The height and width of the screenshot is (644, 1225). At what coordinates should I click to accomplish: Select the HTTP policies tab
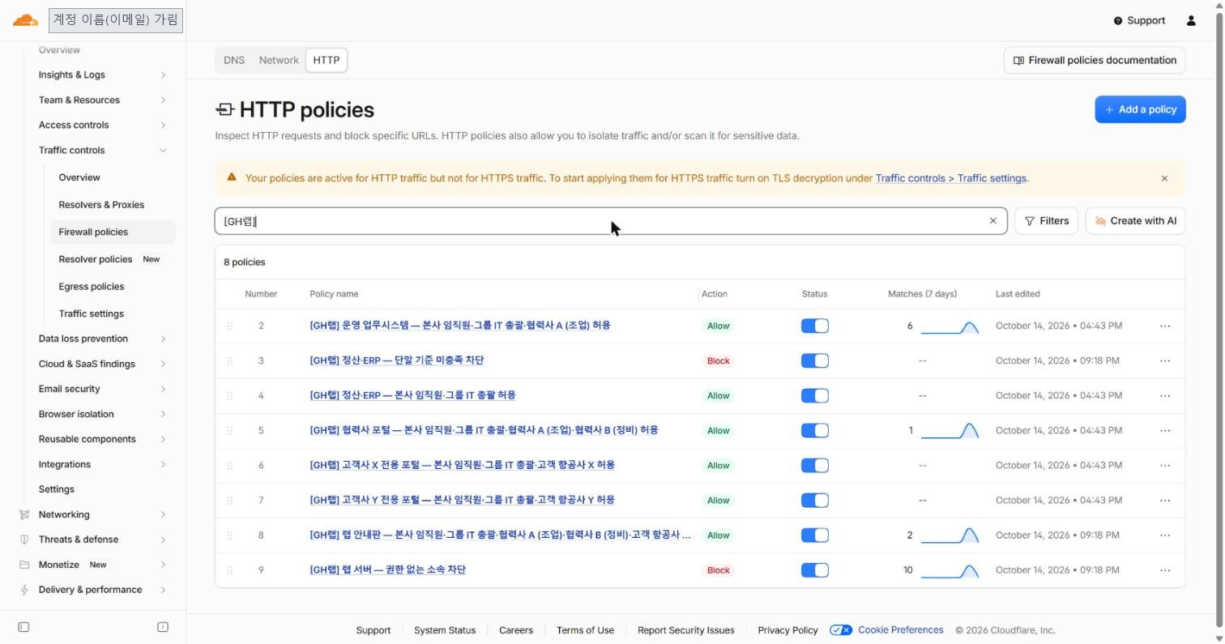pyautogui.click(x=327, y=60)
